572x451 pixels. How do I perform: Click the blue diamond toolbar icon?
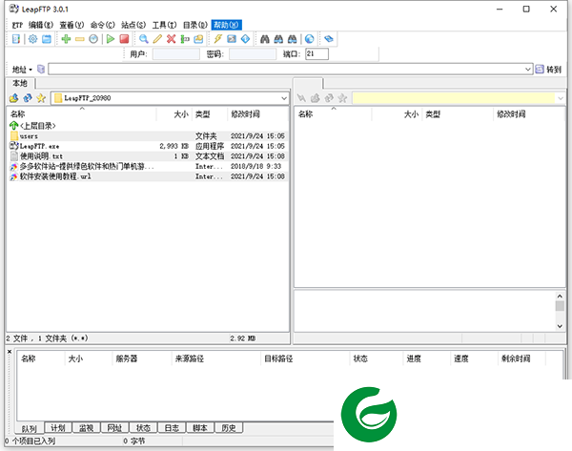246,39
